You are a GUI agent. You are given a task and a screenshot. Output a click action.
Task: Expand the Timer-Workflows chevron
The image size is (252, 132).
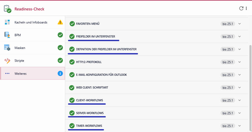239,126
